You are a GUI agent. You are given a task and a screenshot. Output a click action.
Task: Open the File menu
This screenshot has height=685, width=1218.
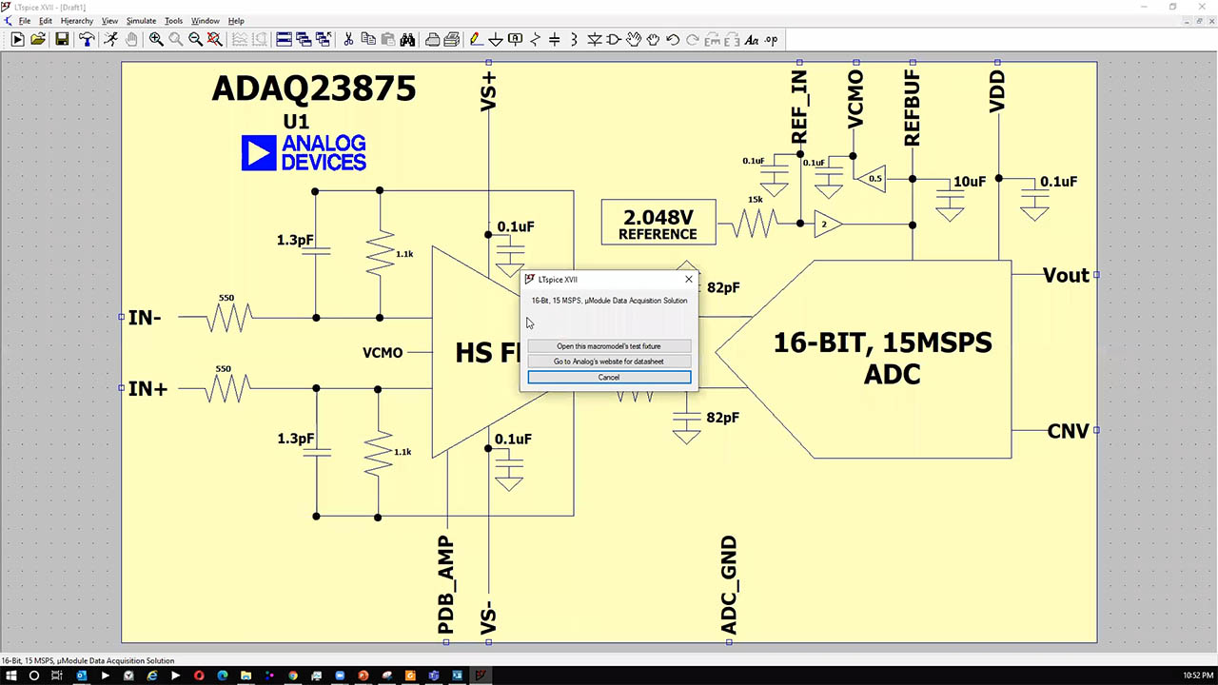[x=25, y=20]
